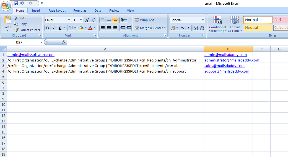Bottom align cell contents
This screenshot has height=157, width=288.
(115, 20)
